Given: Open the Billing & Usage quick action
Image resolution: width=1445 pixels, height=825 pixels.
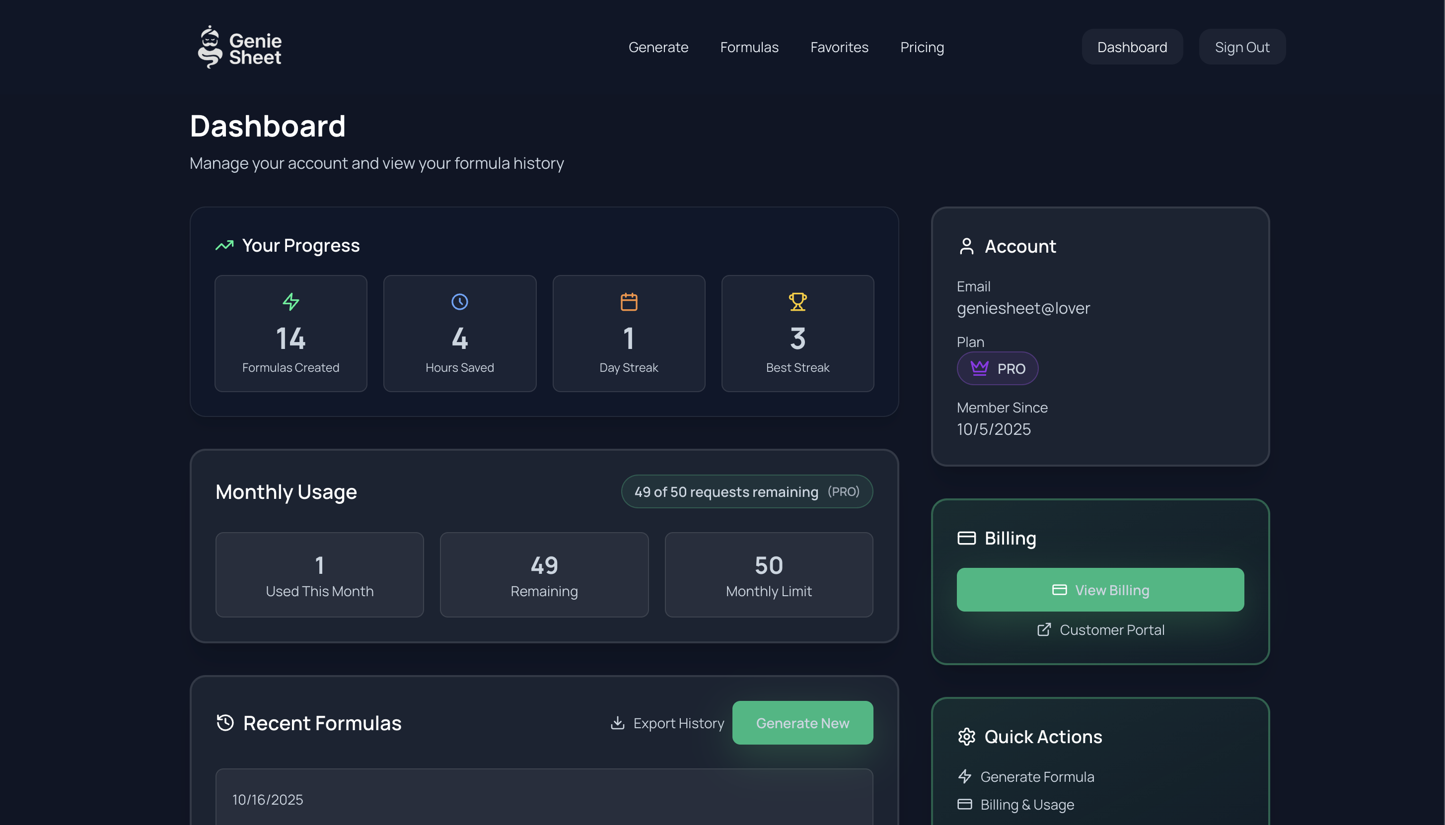Looking at the screenshot, I should [x=1026, y=805].
